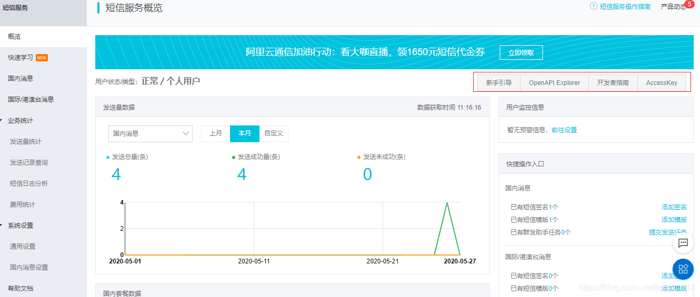This screenshot has width=700, height=297.
Task: Switch to the 上月 time range tab
Action: 216,133
